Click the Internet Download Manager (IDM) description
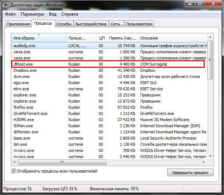The image size is (224, 195). pos(170,126)
